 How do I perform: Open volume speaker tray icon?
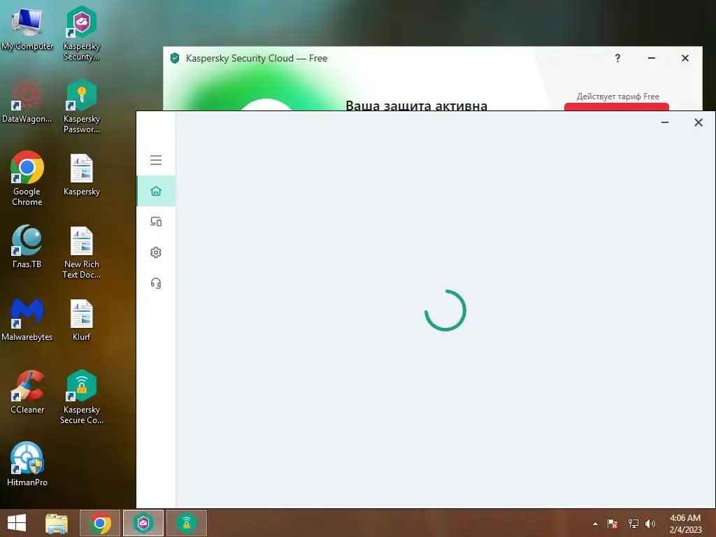pyautogui.click(x=650, y=524)
